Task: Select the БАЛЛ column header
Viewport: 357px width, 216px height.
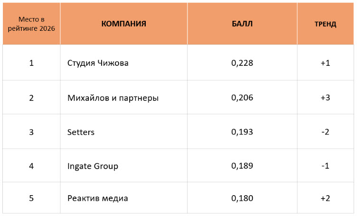Action: pyautogui.click(x=242, y=24)
